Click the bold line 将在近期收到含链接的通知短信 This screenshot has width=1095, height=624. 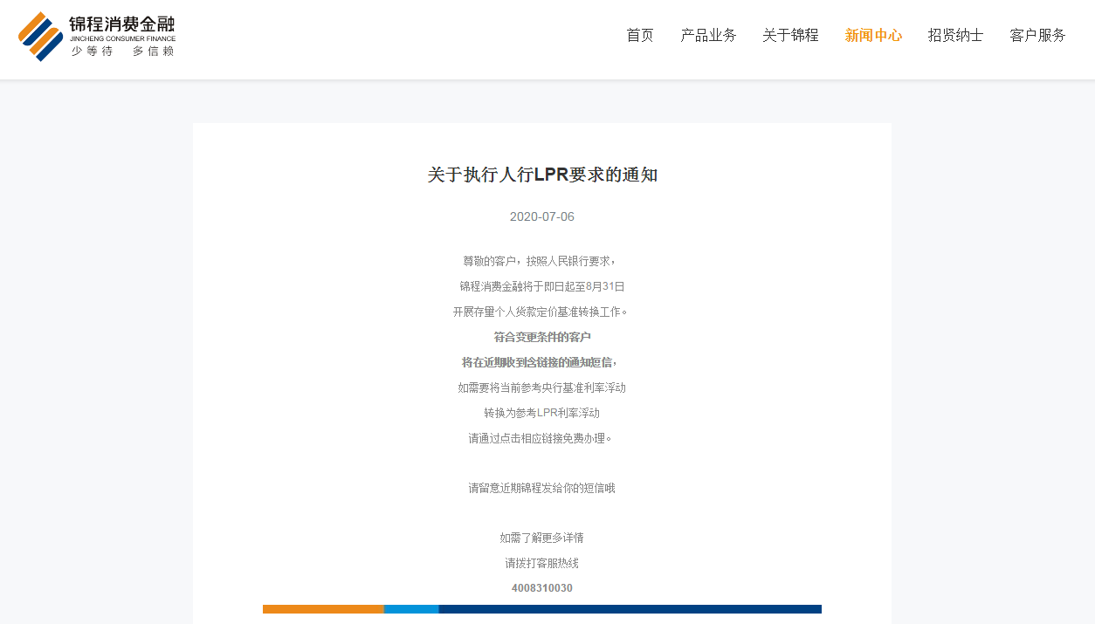[x=541, y=362]
